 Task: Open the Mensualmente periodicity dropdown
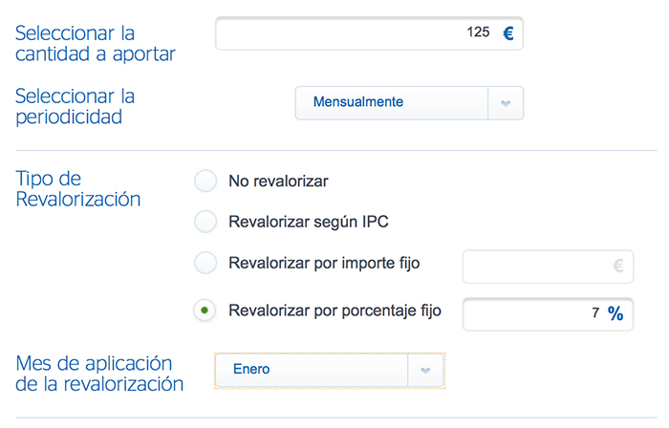click(392, 103)
